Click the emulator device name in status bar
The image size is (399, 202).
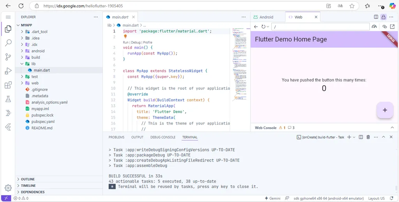pos(328,198)
